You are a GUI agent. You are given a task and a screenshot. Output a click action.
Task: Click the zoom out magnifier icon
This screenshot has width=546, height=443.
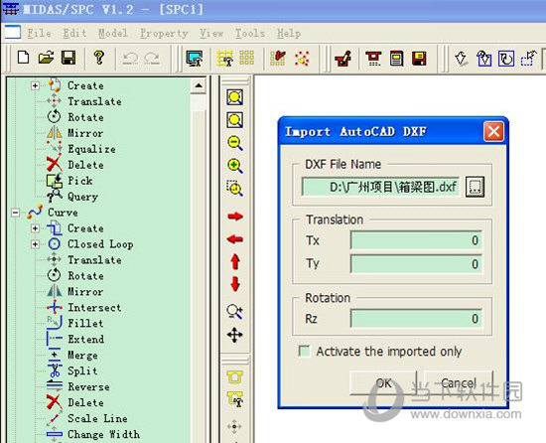coord(235,143)
